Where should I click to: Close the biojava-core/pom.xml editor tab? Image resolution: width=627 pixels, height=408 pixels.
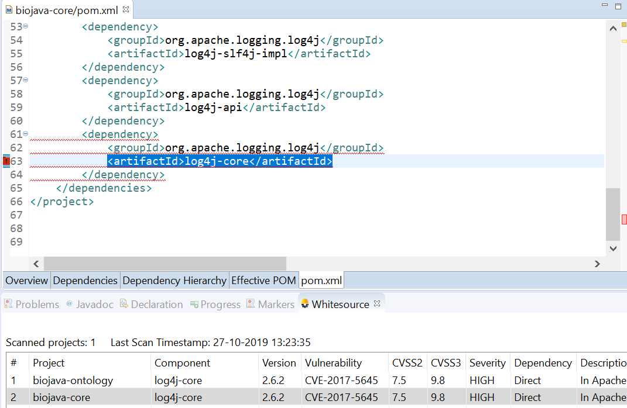pos(126,11)
